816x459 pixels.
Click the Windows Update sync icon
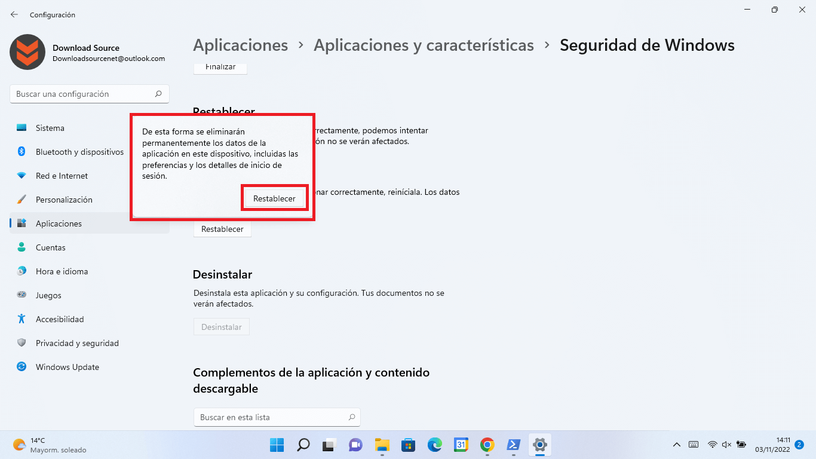pyautogui.click(x=22, y=367)
